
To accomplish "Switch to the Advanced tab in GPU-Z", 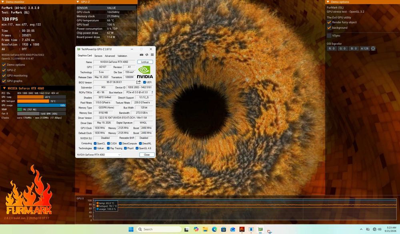I will [x=110, y=56].
